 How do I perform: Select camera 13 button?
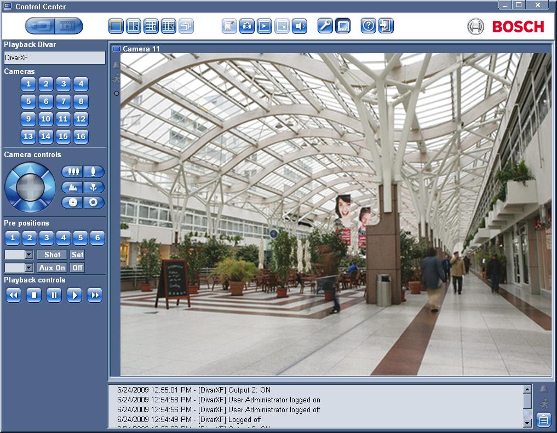pos(28,136)
